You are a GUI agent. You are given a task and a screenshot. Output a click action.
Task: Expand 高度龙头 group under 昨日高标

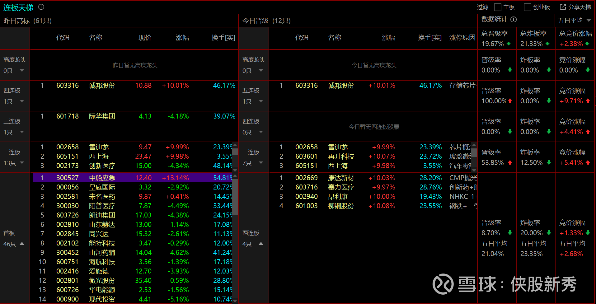(22, 70)
